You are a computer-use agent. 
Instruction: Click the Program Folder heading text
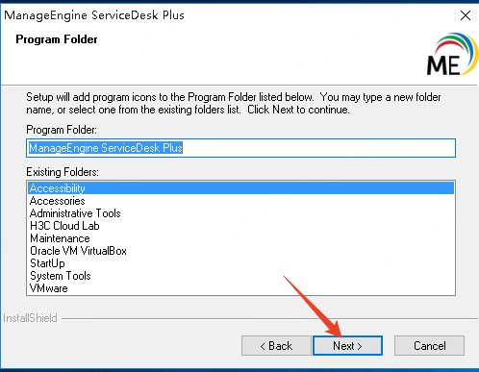click(x=57, y=39)
